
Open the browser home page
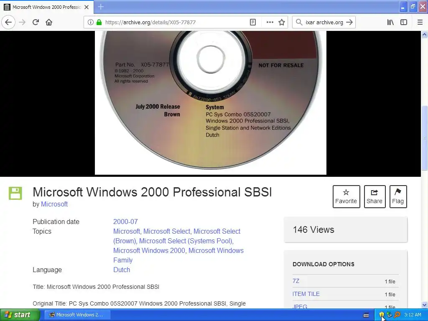tap(49, 22)
